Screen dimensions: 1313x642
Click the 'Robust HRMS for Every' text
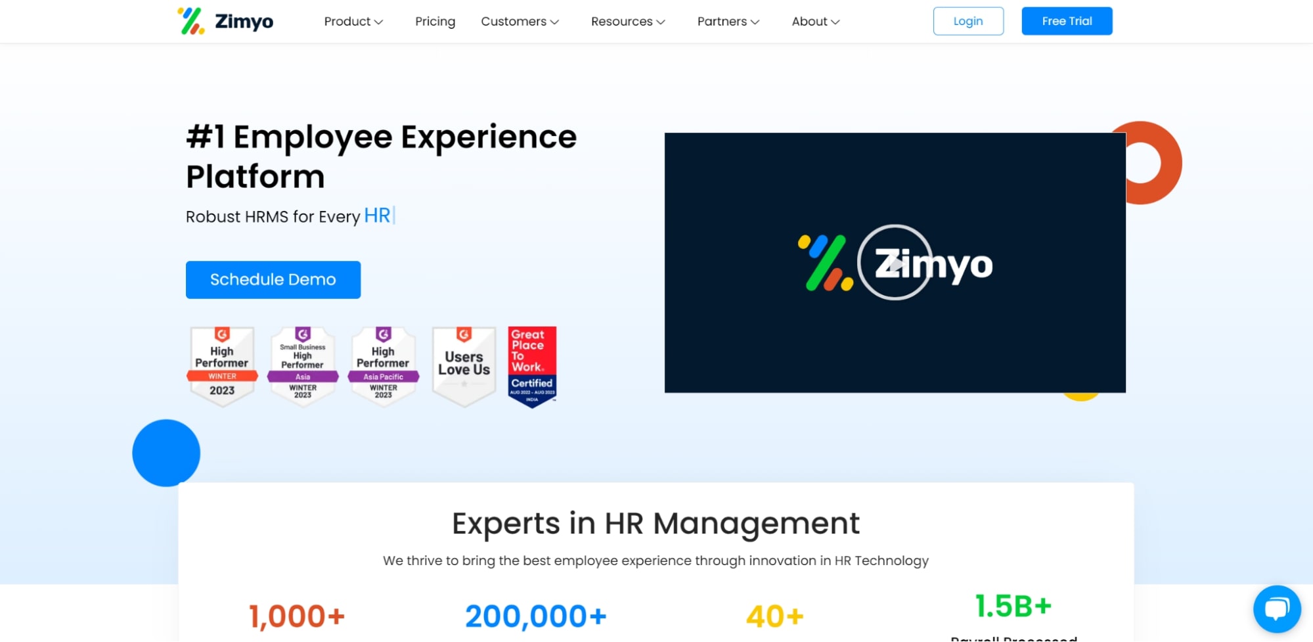(x=273, y=216)
